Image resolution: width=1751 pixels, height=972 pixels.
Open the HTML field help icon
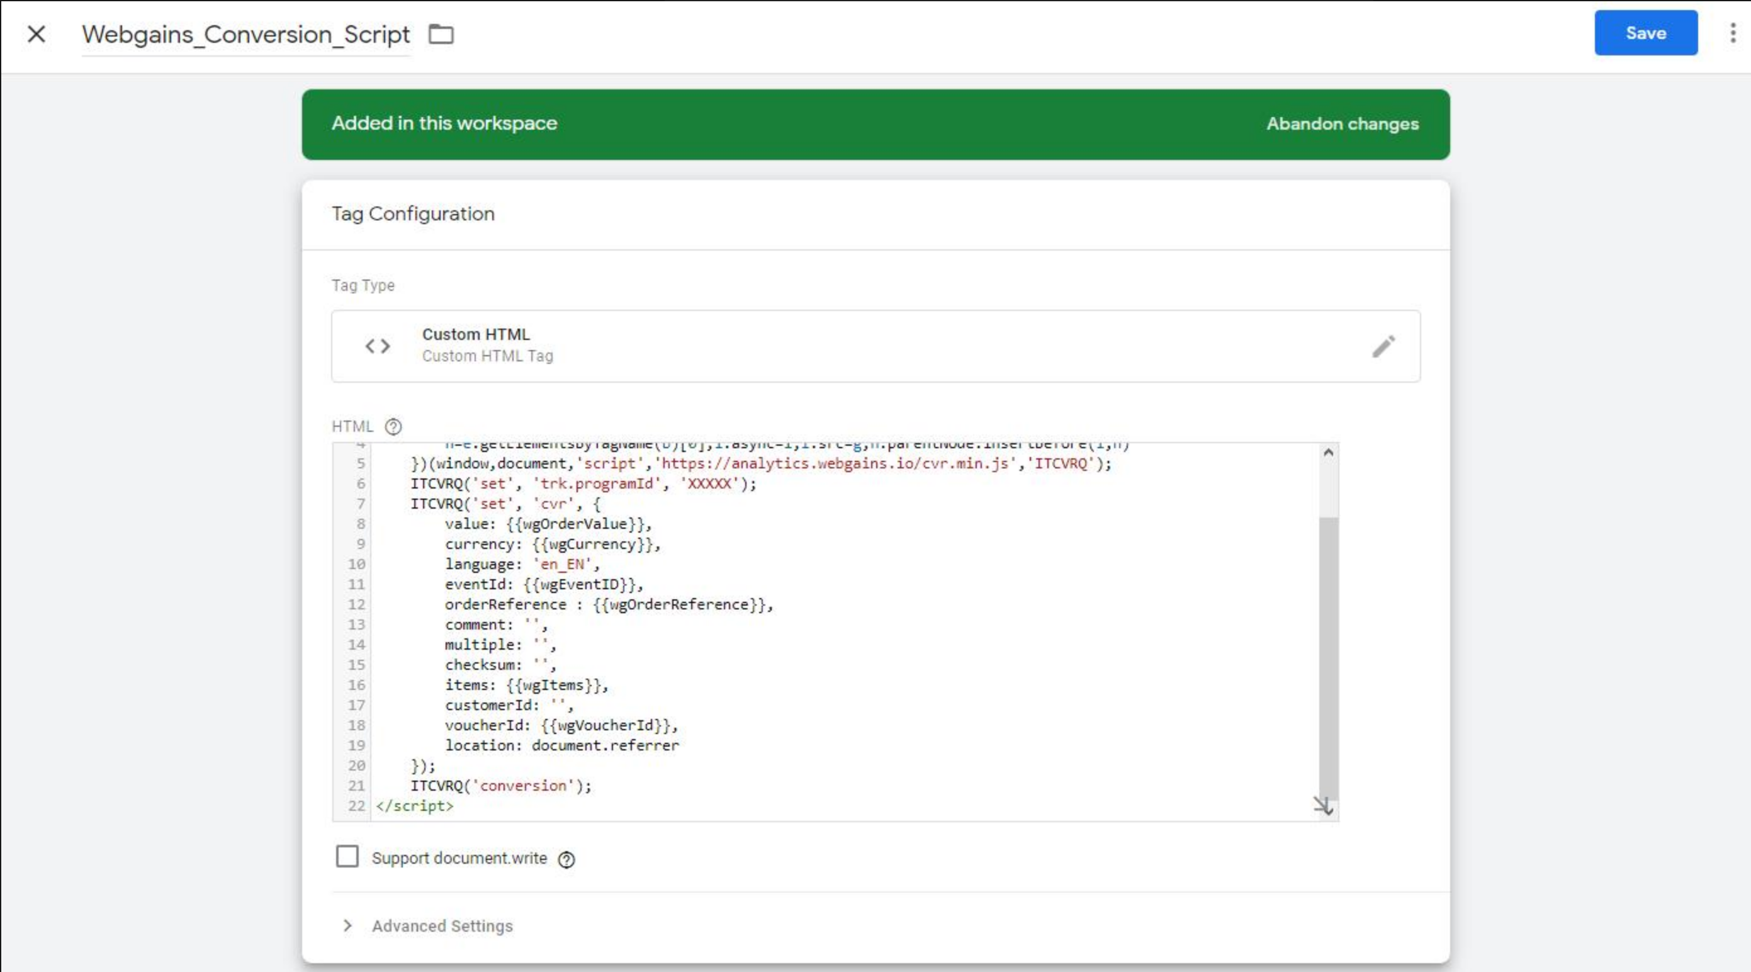(393, 427)
